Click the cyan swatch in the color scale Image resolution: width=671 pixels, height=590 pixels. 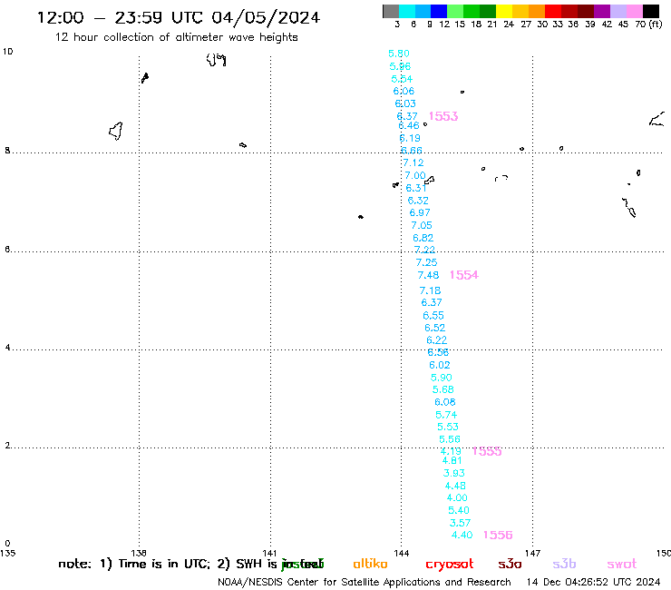pos(406,11)
